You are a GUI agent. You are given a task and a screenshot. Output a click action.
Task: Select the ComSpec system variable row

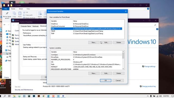click(86, 55)
